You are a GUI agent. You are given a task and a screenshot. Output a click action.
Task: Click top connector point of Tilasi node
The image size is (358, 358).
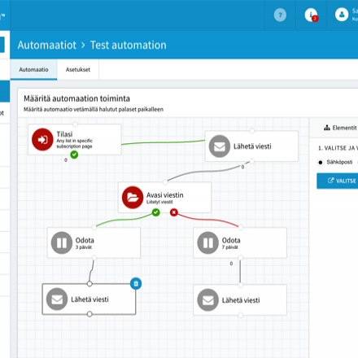[75, 124]
